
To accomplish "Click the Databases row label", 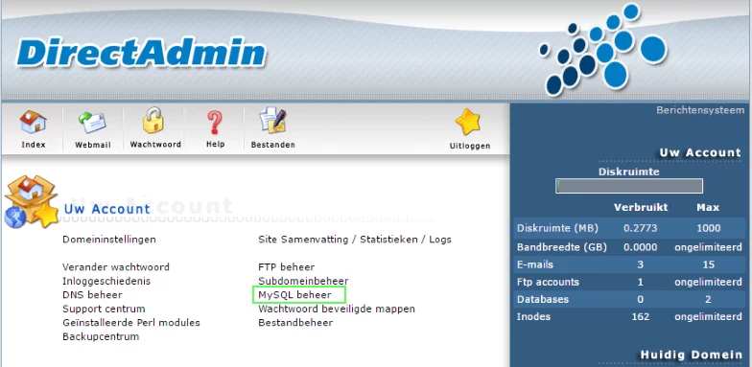I will (543, 299).
